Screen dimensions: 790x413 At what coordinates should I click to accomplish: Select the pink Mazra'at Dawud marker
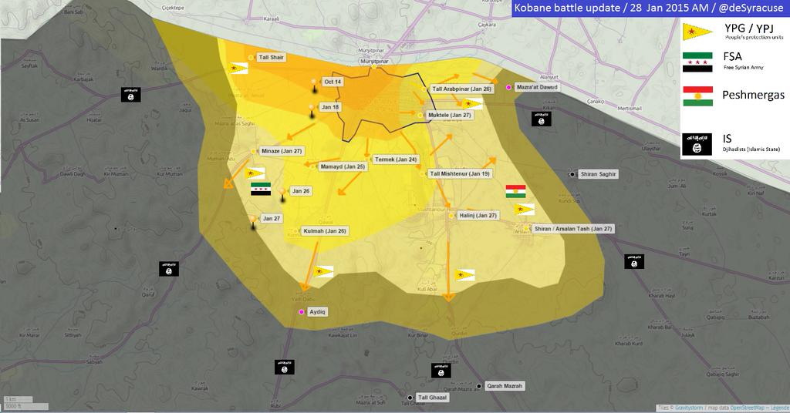[508, 88]
